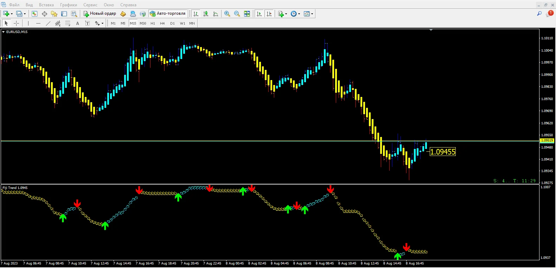Screen dimensions: 556x268
Task: Open the search magnifier icon
Action: [539, 14]
